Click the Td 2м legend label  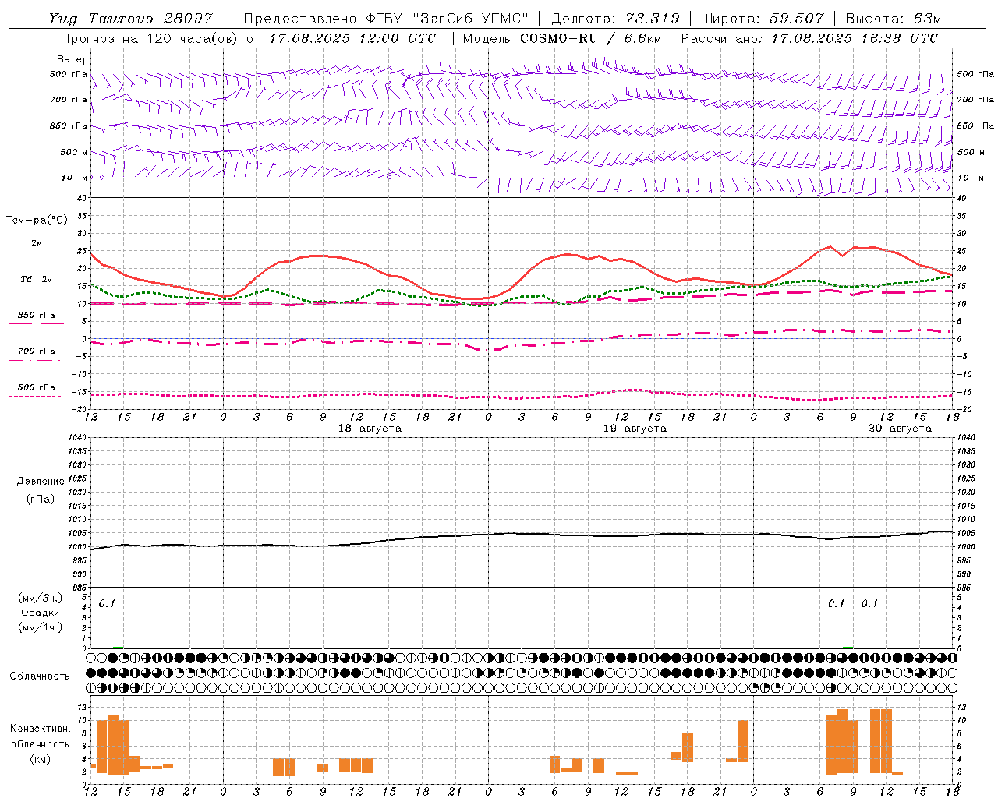point(37,279)
